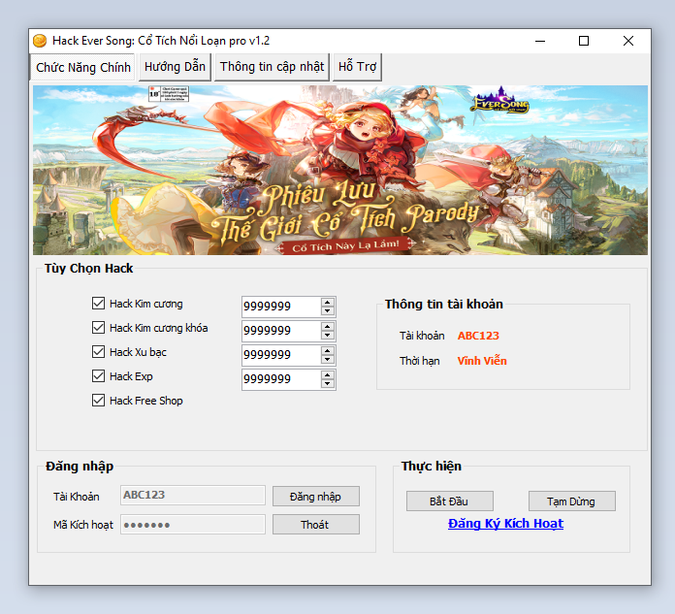675x614 pixels.
Task: Pause with the Tạm Dừng button
Action: coord(572,501)
